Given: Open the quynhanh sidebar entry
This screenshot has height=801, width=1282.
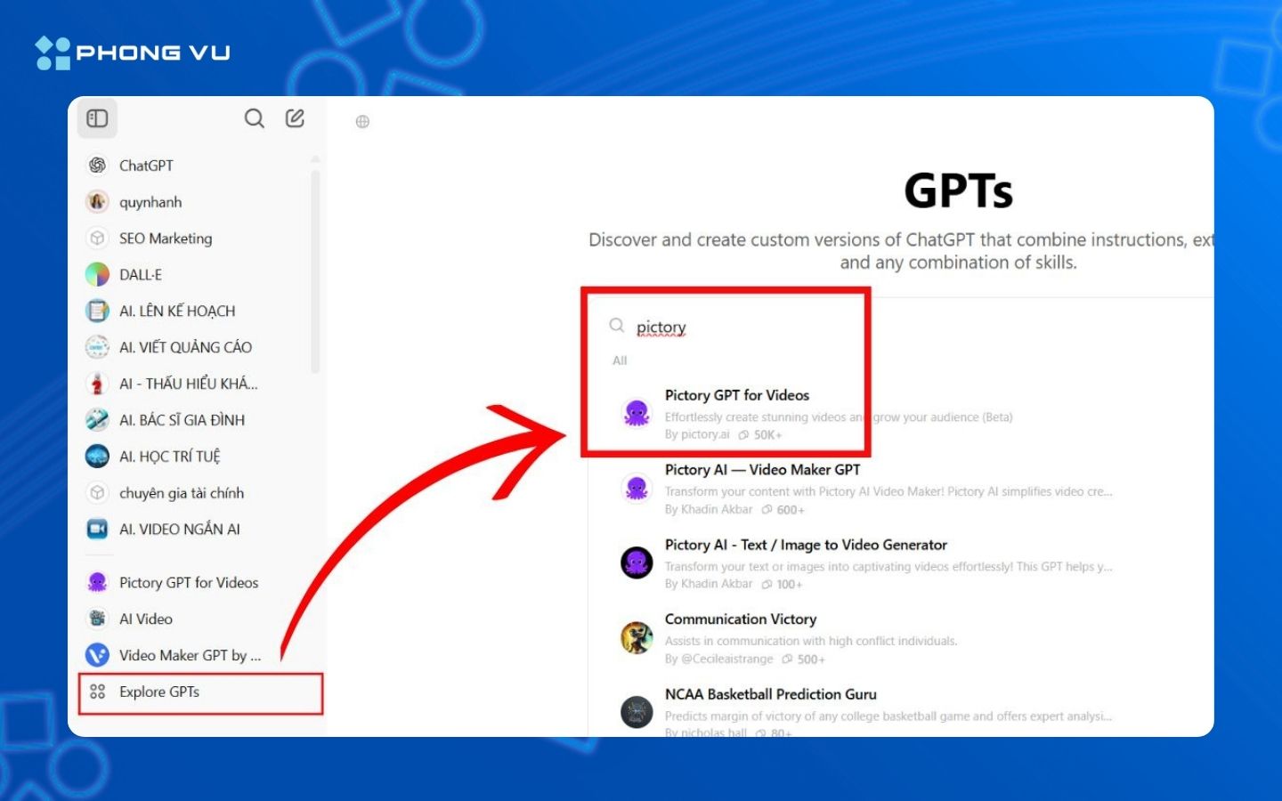Looking at the screenshot, I should tap(150, 202).
